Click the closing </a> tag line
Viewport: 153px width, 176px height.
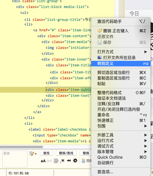click(37, 112)
